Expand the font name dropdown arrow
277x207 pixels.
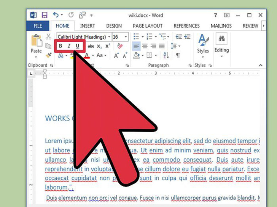tap(109, 37)
